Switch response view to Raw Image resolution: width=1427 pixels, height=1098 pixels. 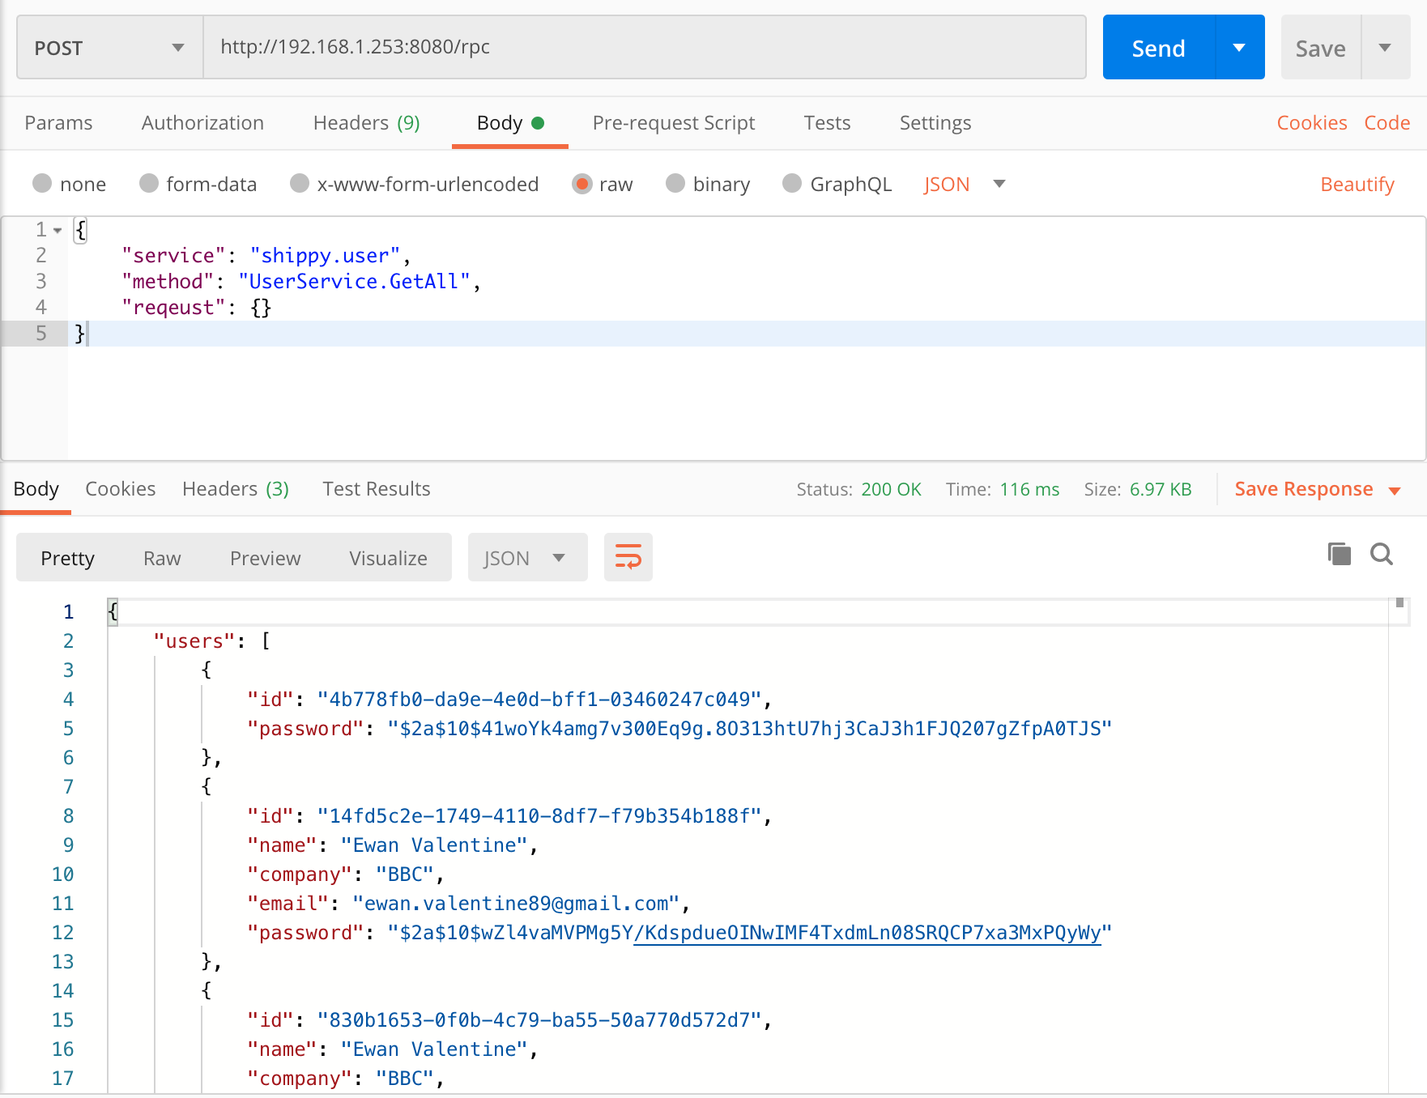(162, 558)
